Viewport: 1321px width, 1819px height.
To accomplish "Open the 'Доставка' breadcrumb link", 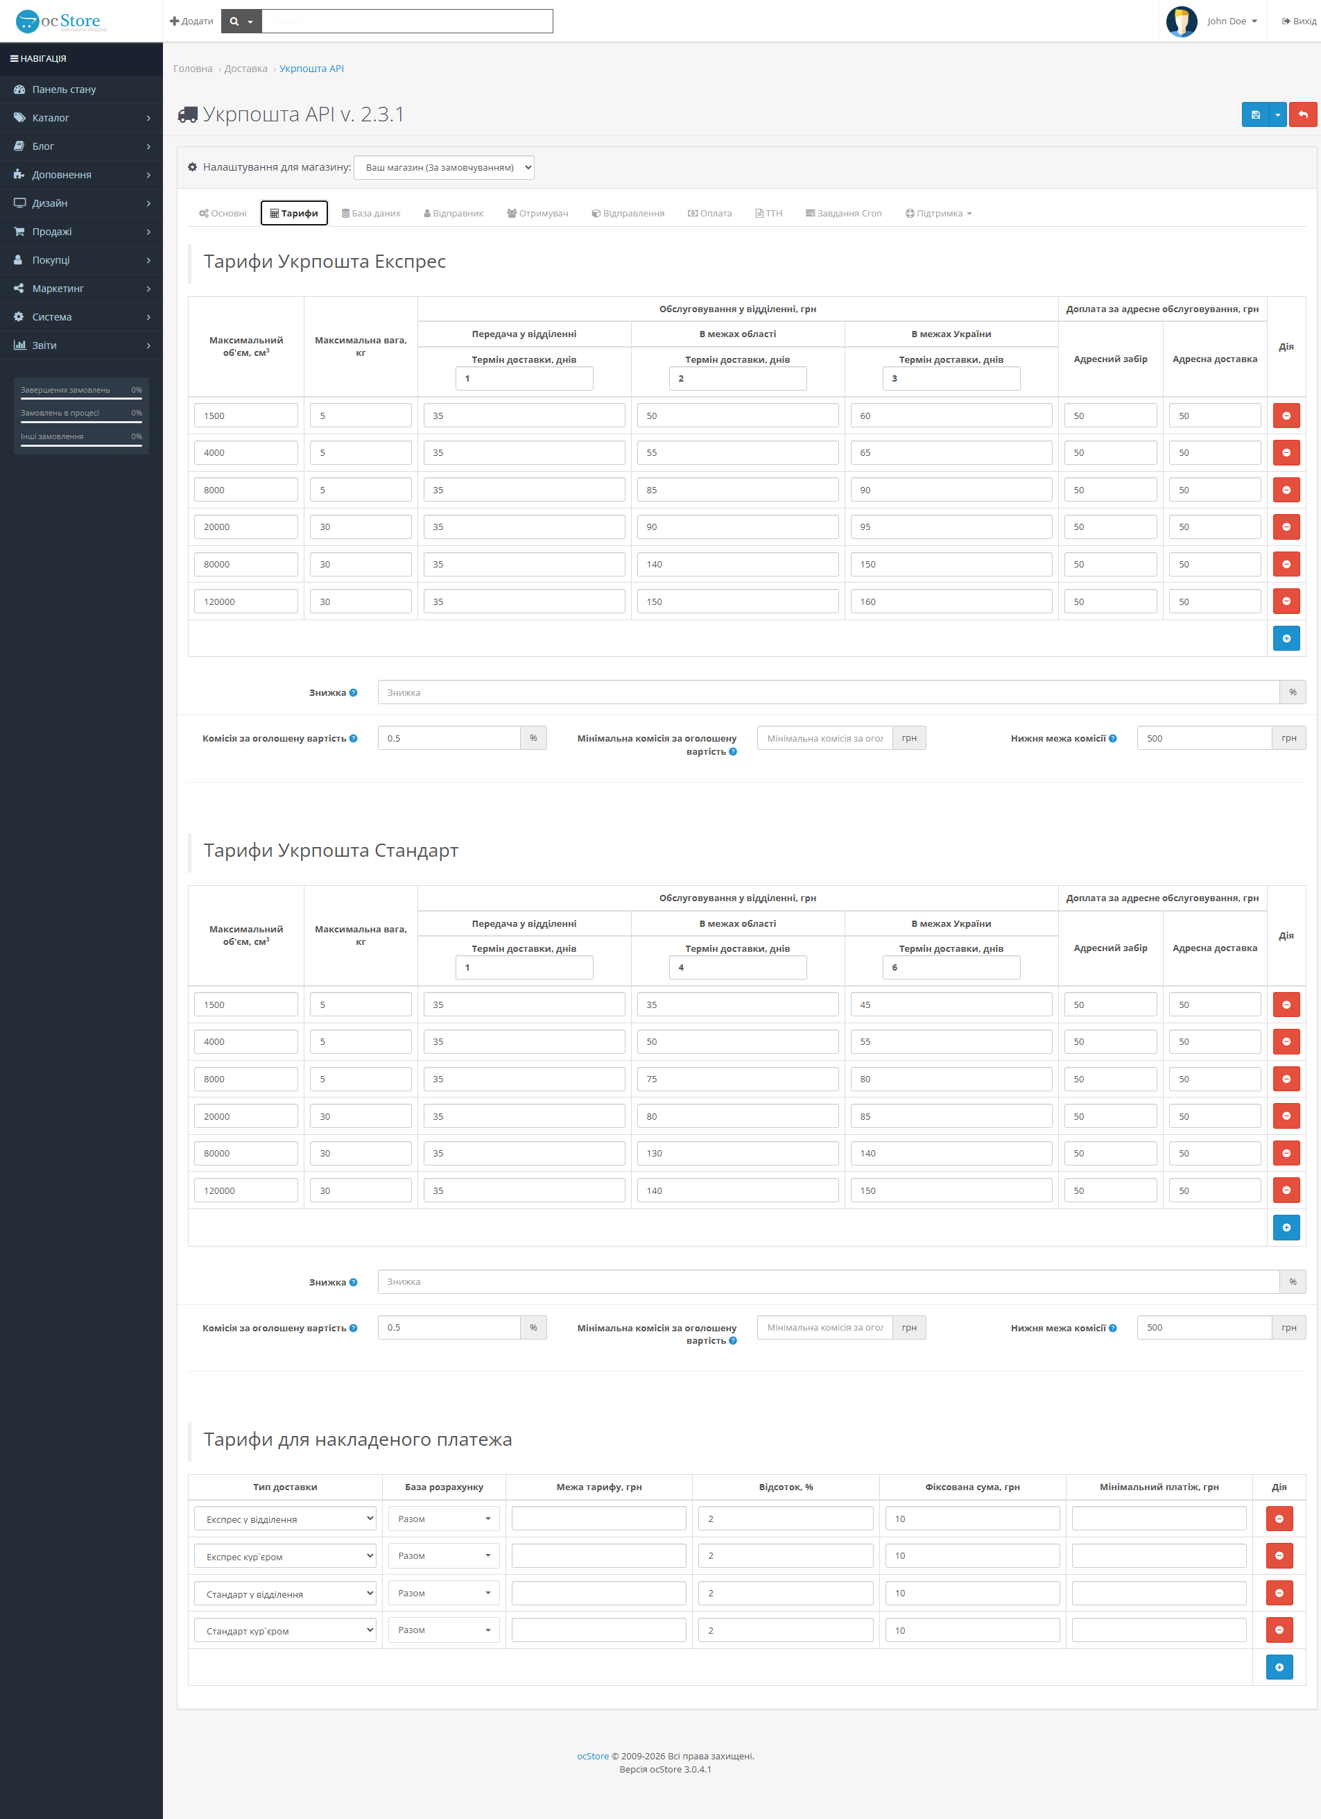I will click(246, 69).
